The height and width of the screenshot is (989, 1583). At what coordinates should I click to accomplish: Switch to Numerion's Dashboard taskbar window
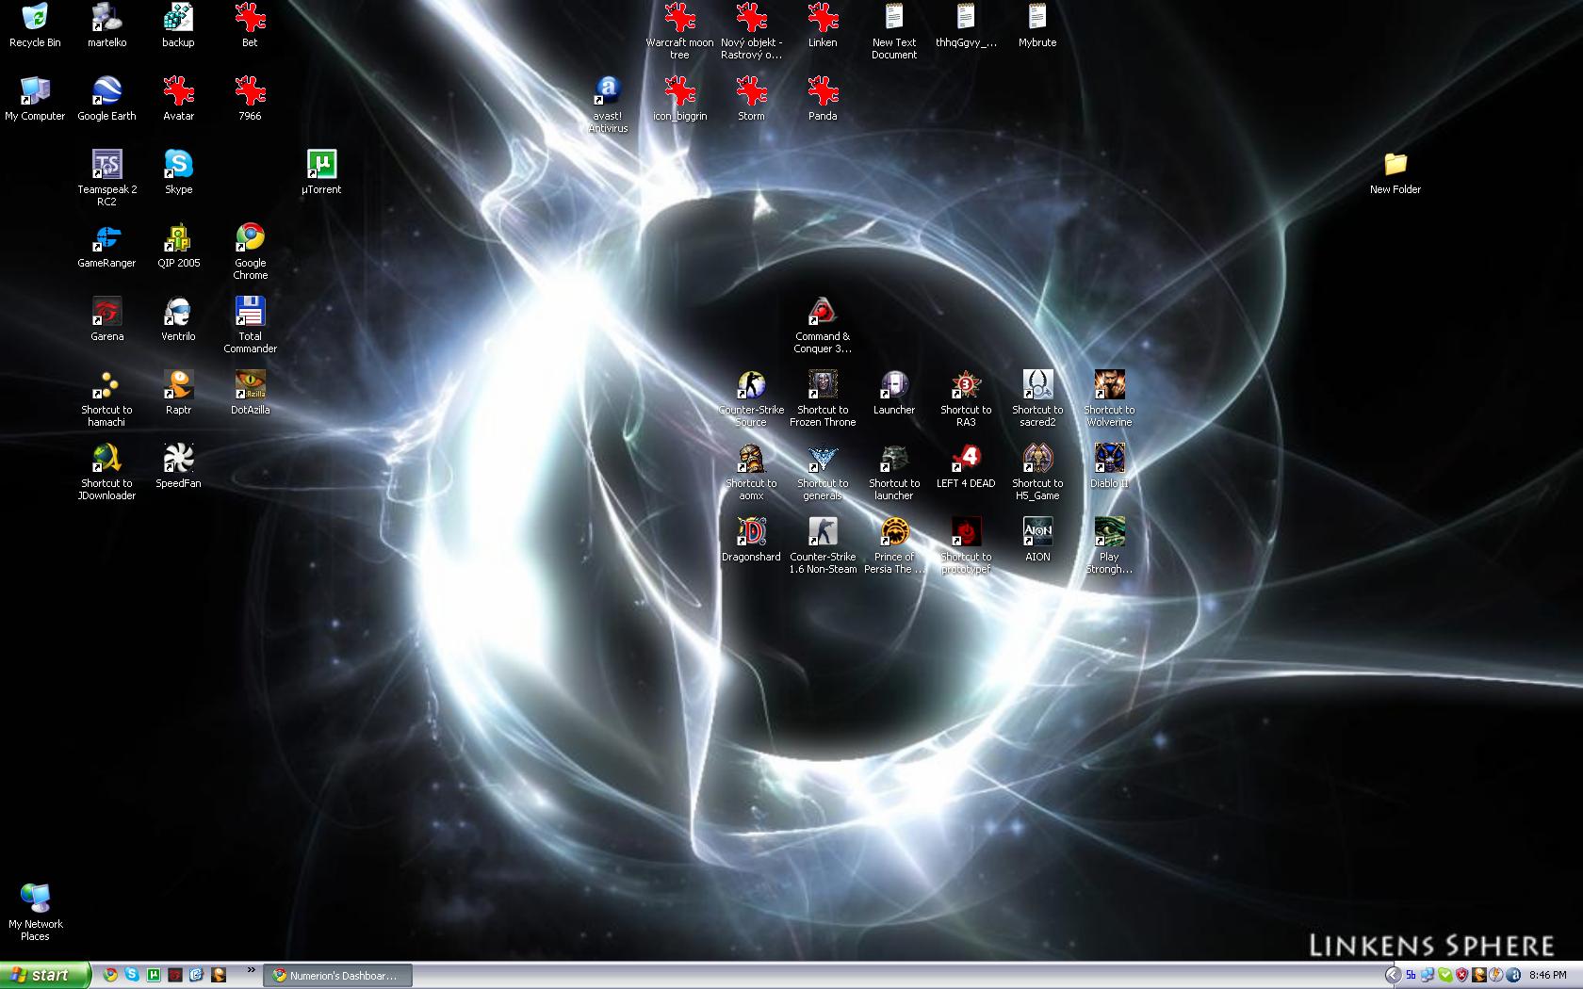coord(337,976)
